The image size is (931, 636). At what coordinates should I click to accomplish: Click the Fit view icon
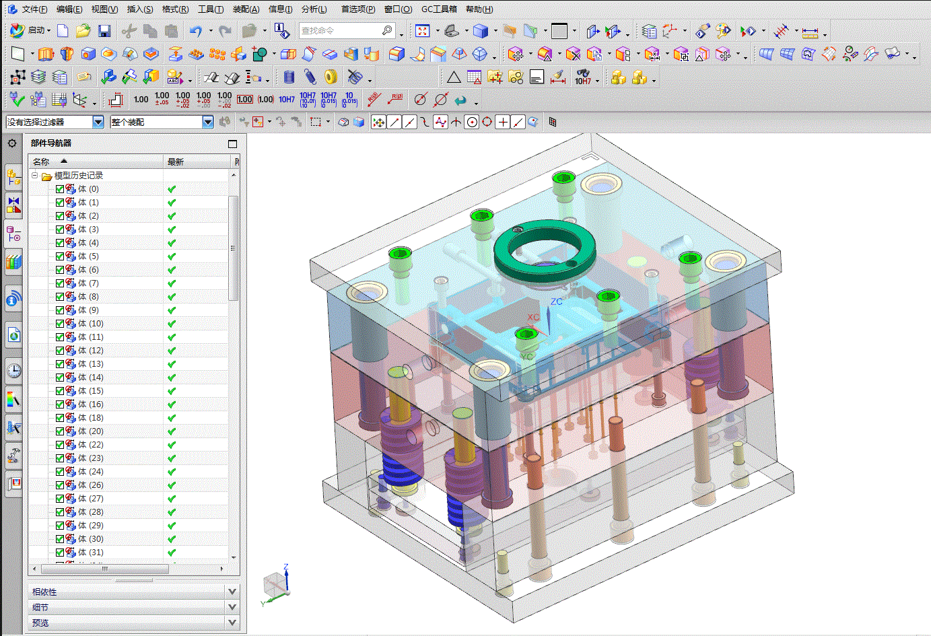click(x=423, y=31)
